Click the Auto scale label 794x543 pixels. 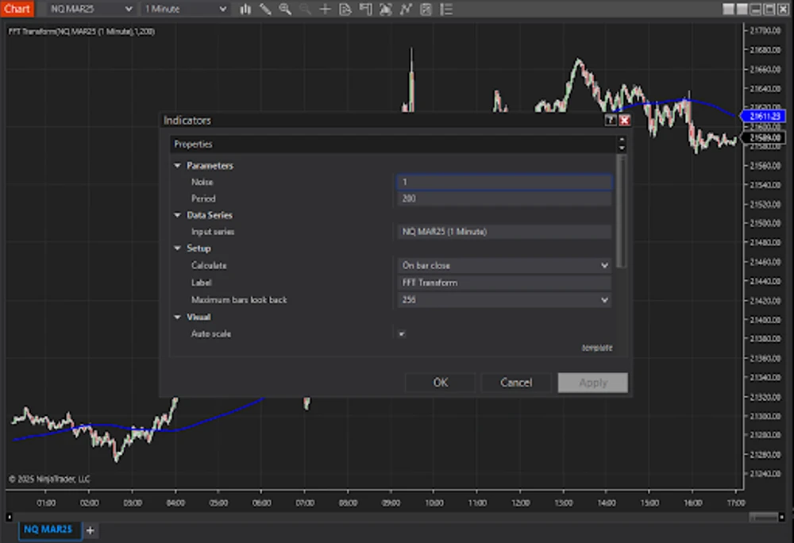pos(210,334)
